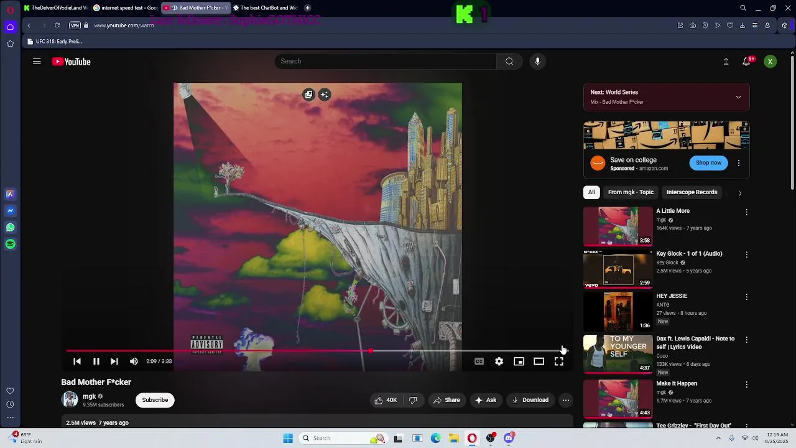Open Opera tab search magnifier
Viewport: 796px width, 448px height.
(743, 8)
